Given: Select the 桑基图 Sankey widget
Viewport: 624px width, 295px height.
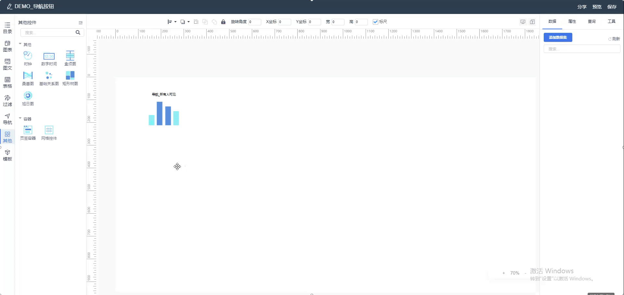Looking at the screenshot, I should 28,78.
